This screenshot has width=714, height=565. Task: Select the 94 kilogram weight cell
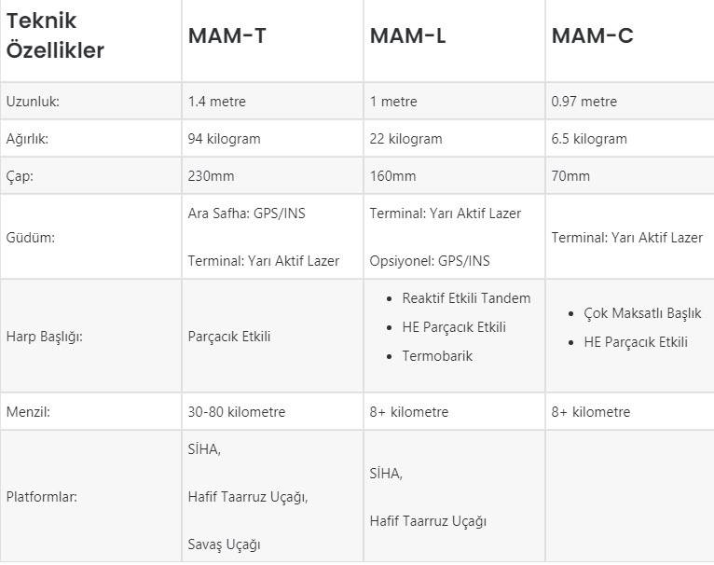[224, 139]
